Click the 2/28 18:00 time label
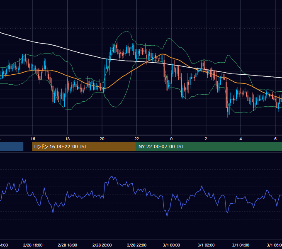282x249 pixels. click(x=68, y=245)
